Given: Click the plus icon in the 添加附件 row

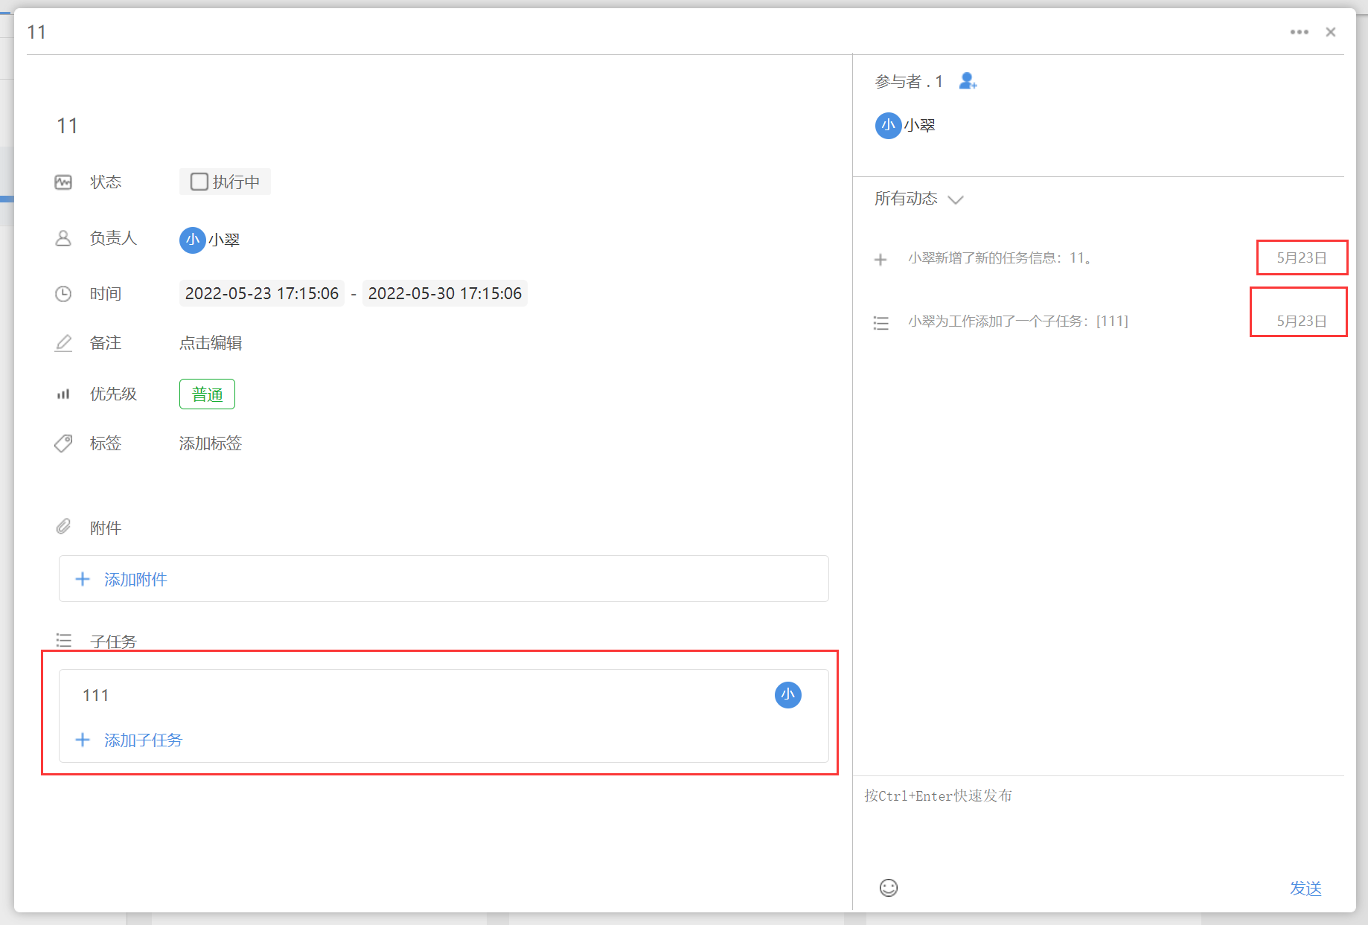Looking at the screenshot, I should [83, 579].
